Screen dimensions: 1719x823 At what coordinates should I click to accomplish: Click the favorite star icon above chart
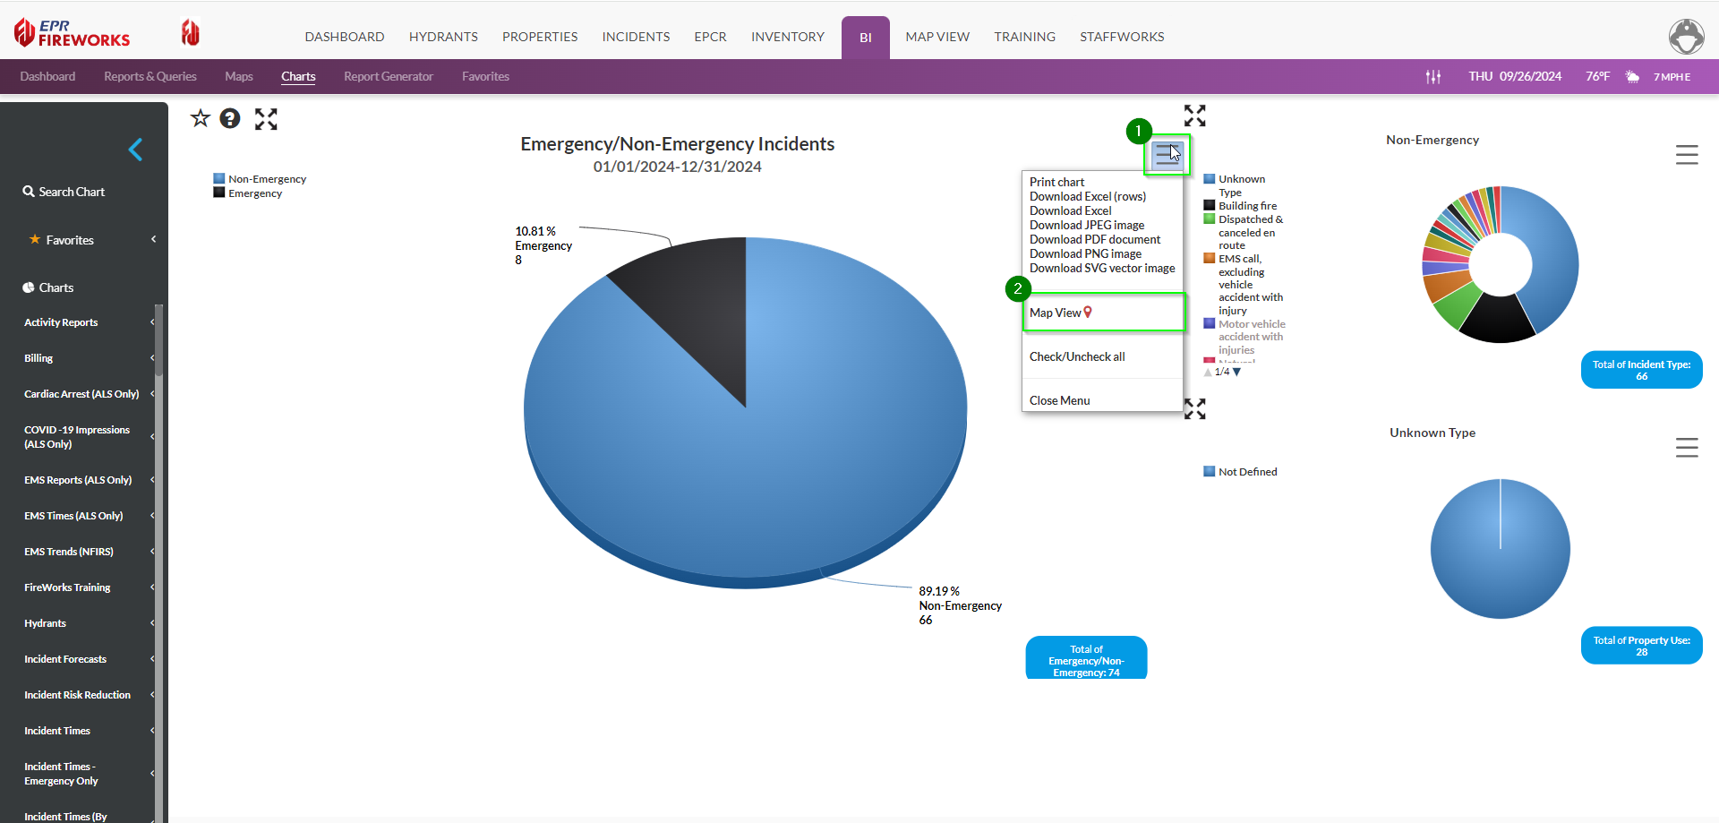(x=200, y=118)
